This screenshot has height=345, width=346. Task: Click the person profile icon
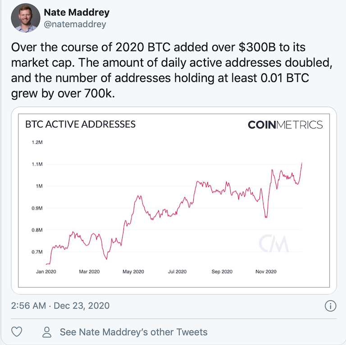tap(47, 332)
